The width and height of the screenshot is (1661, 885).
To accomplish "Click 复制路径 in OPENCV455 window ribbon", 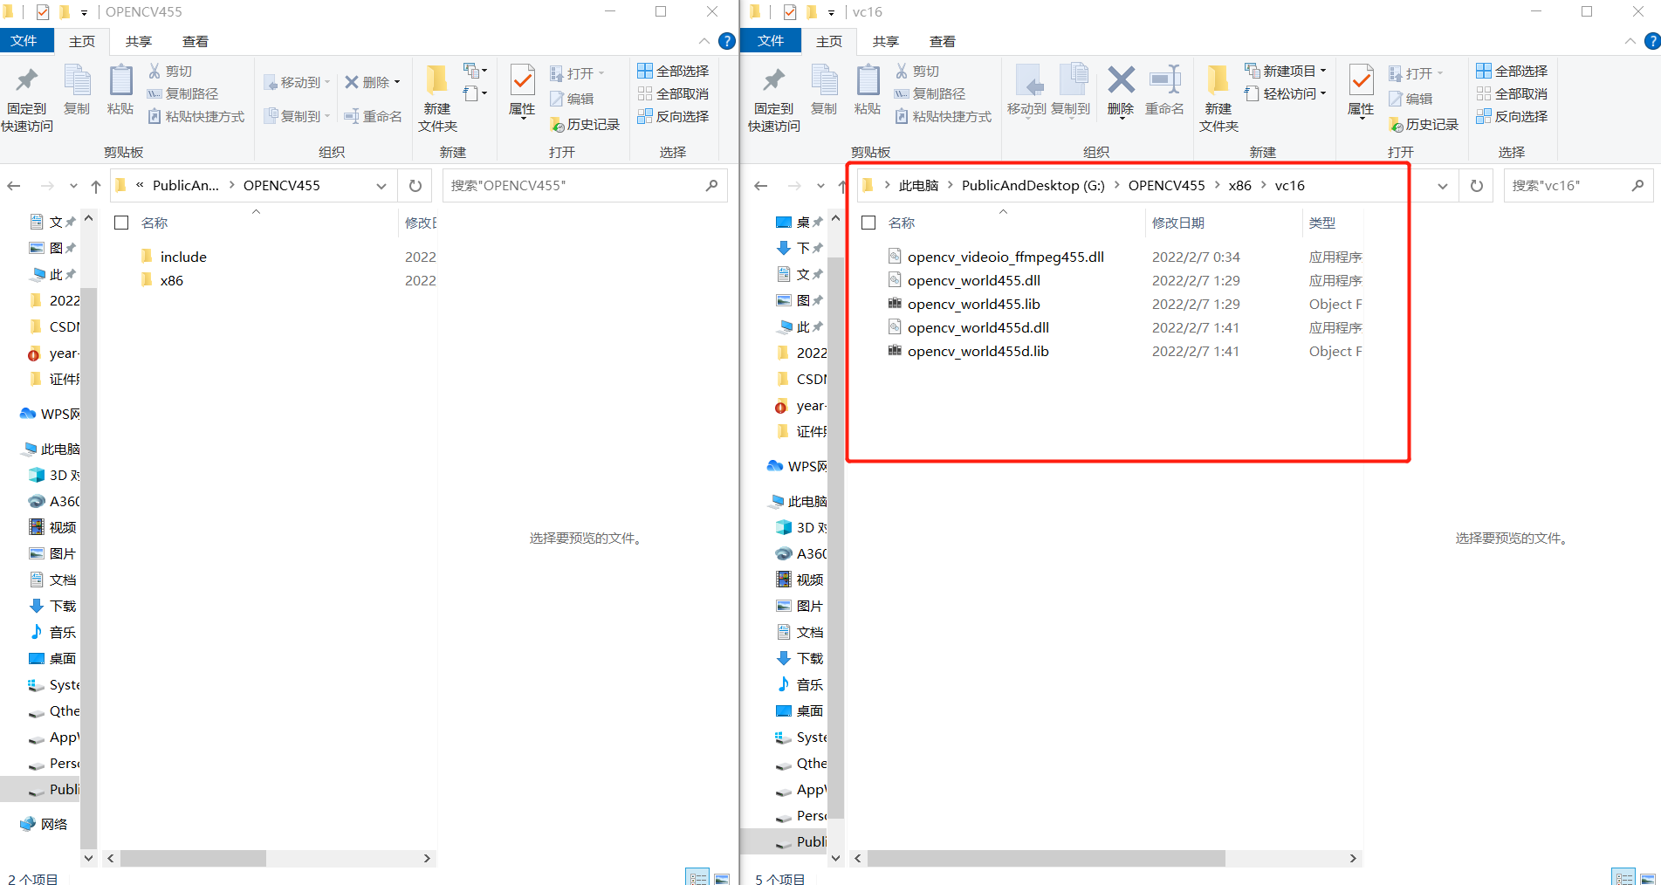I will 182,93.
